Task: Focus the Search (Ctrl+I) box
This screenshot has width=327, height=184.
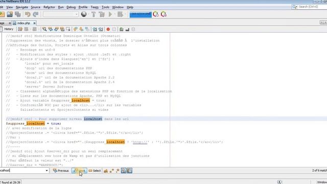Action: tap(310, 7)
